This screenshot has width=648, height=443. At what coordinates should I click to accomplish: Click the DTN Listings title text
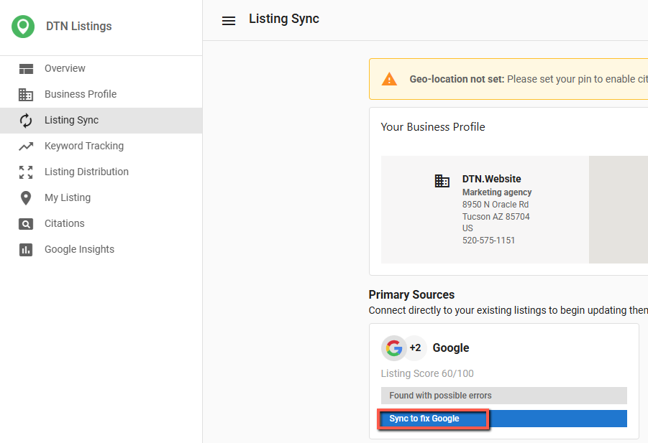78,27
